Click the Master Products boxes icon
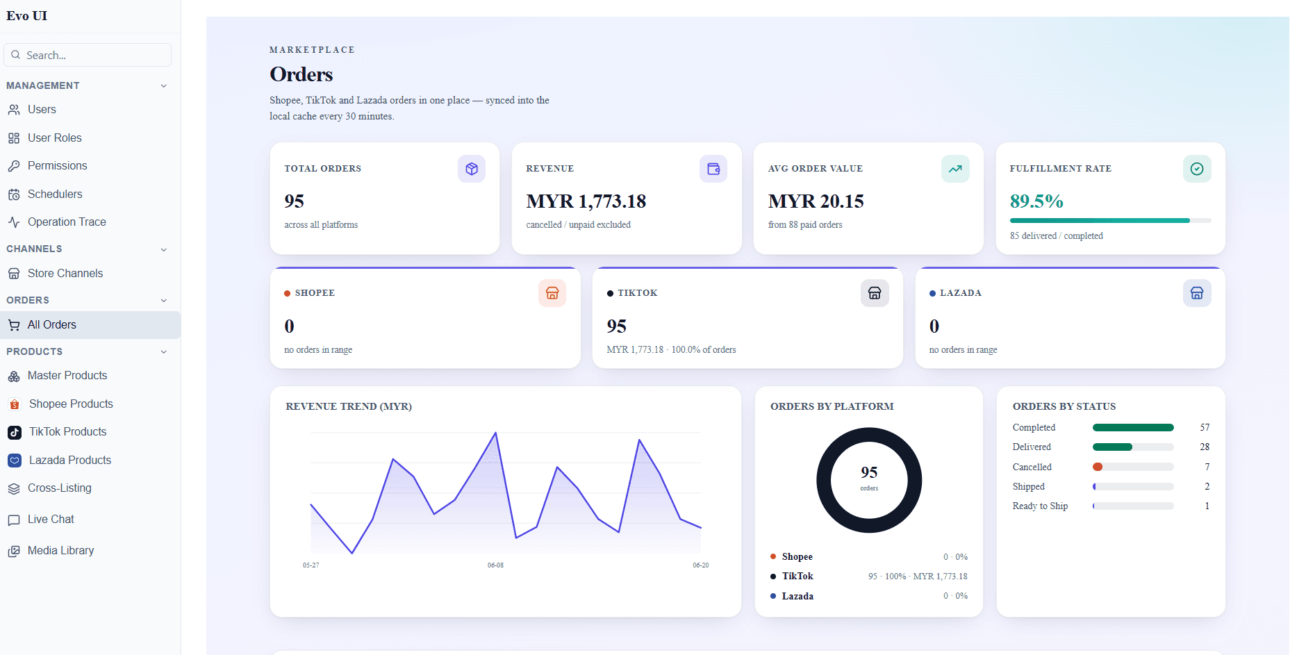The image size is (1290, 655). tap(14, 376)
